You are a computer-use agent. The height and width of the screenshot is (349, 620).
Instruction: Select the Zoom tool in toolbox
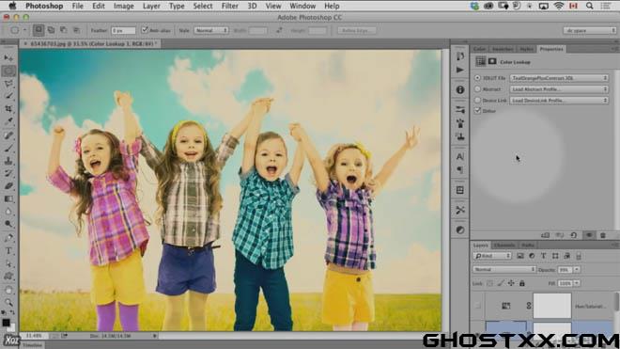[x=8, y=303]
